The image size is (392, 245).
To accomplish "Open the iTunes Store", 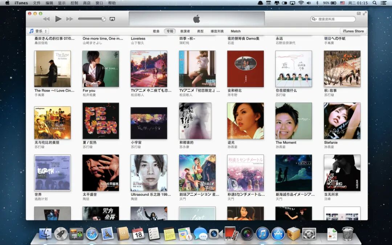I will pos(353,31).
